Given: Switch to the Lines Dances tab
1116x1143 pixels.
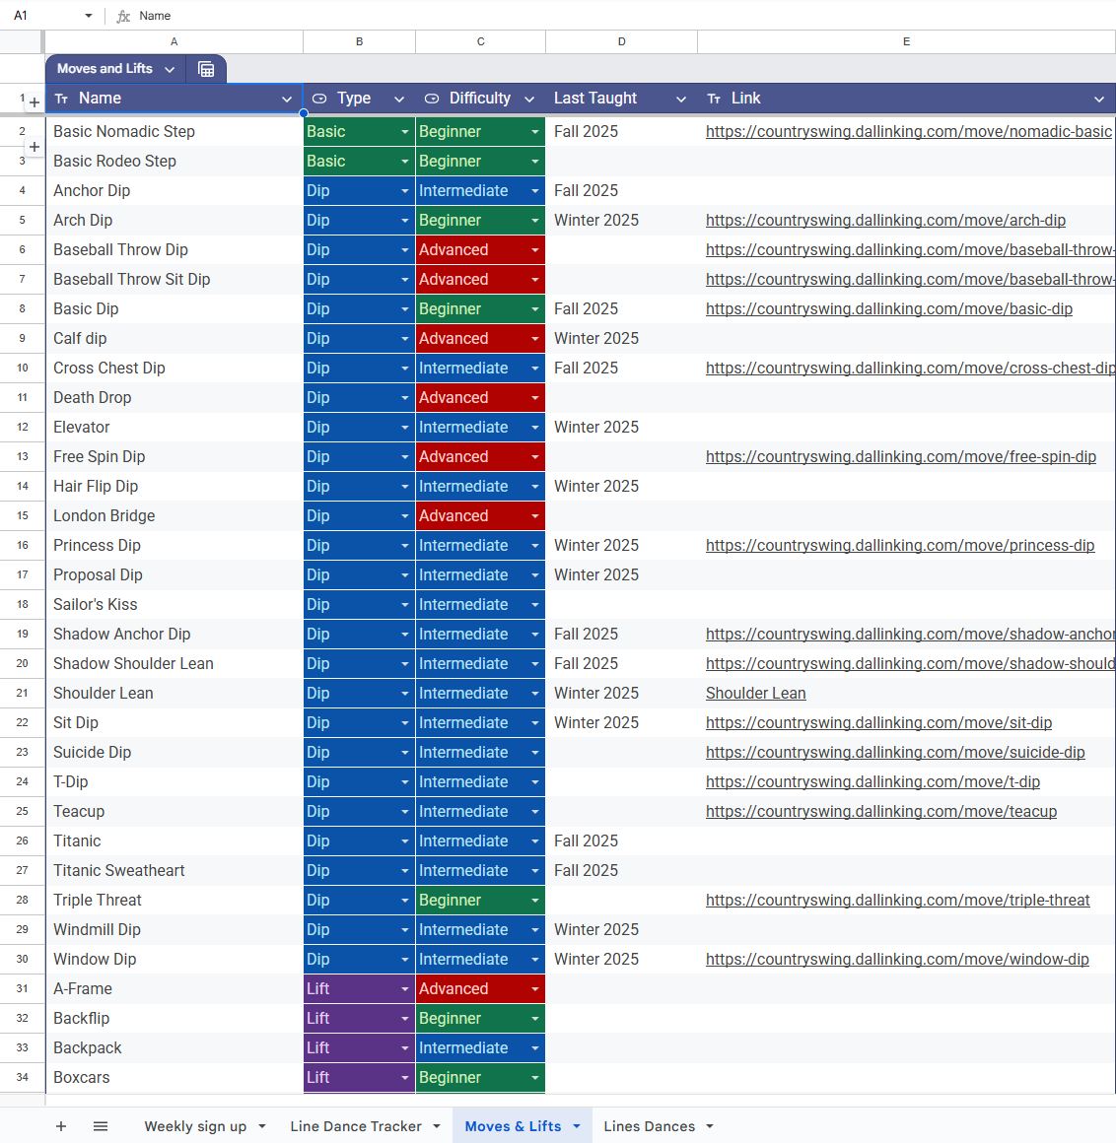Looking at the screenshot, I should (x=649, y=1126).
